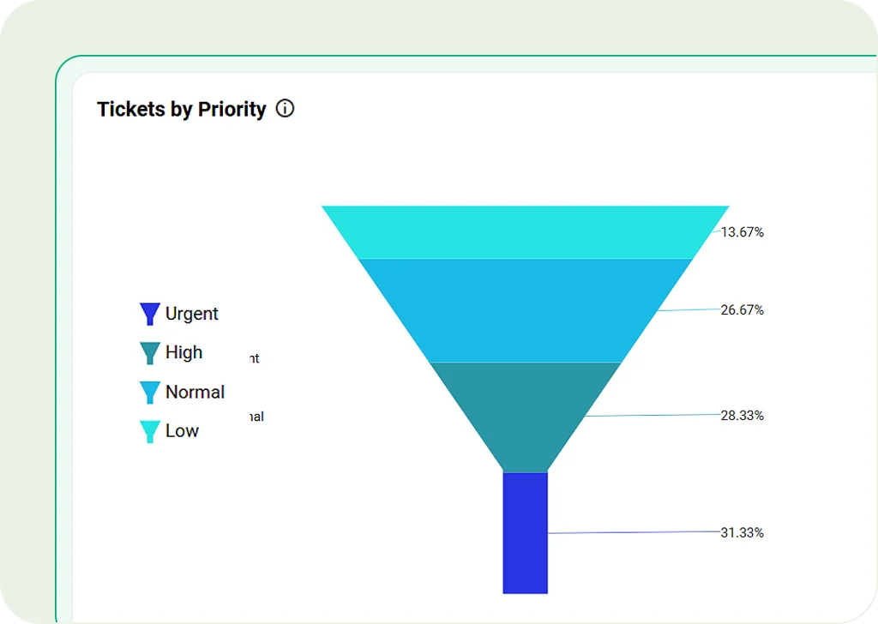Click the Urgent legend funnel icon
This screenshot has height=624, width=878.
tap(149, 314)
